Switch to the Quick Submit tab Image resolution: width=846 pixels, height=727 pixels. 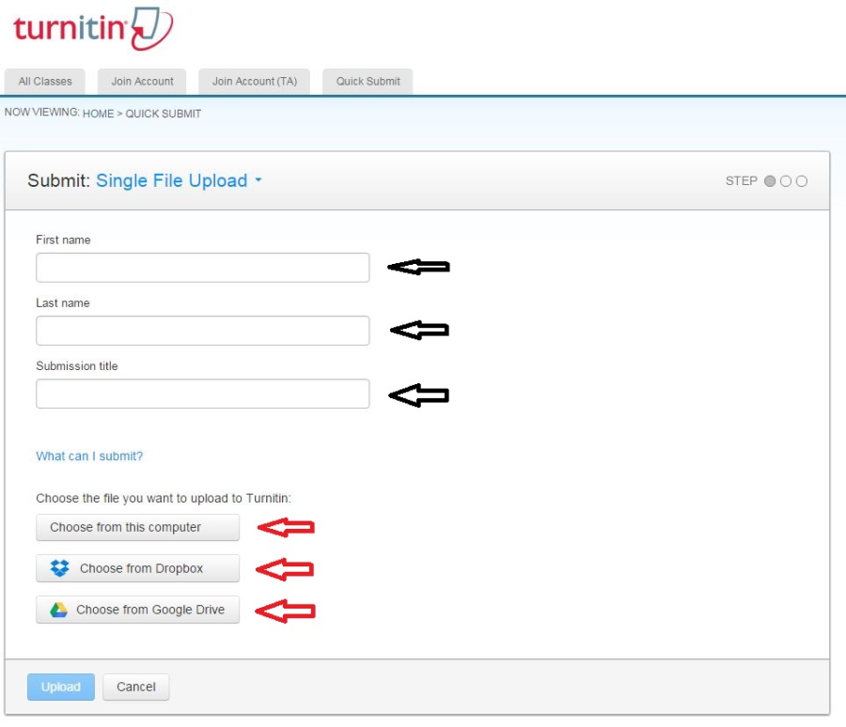pos(368,82)
